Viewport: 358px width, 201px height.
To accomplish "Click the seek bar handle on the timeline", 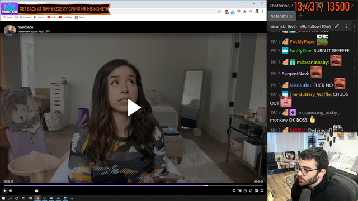I will point(206,185).
